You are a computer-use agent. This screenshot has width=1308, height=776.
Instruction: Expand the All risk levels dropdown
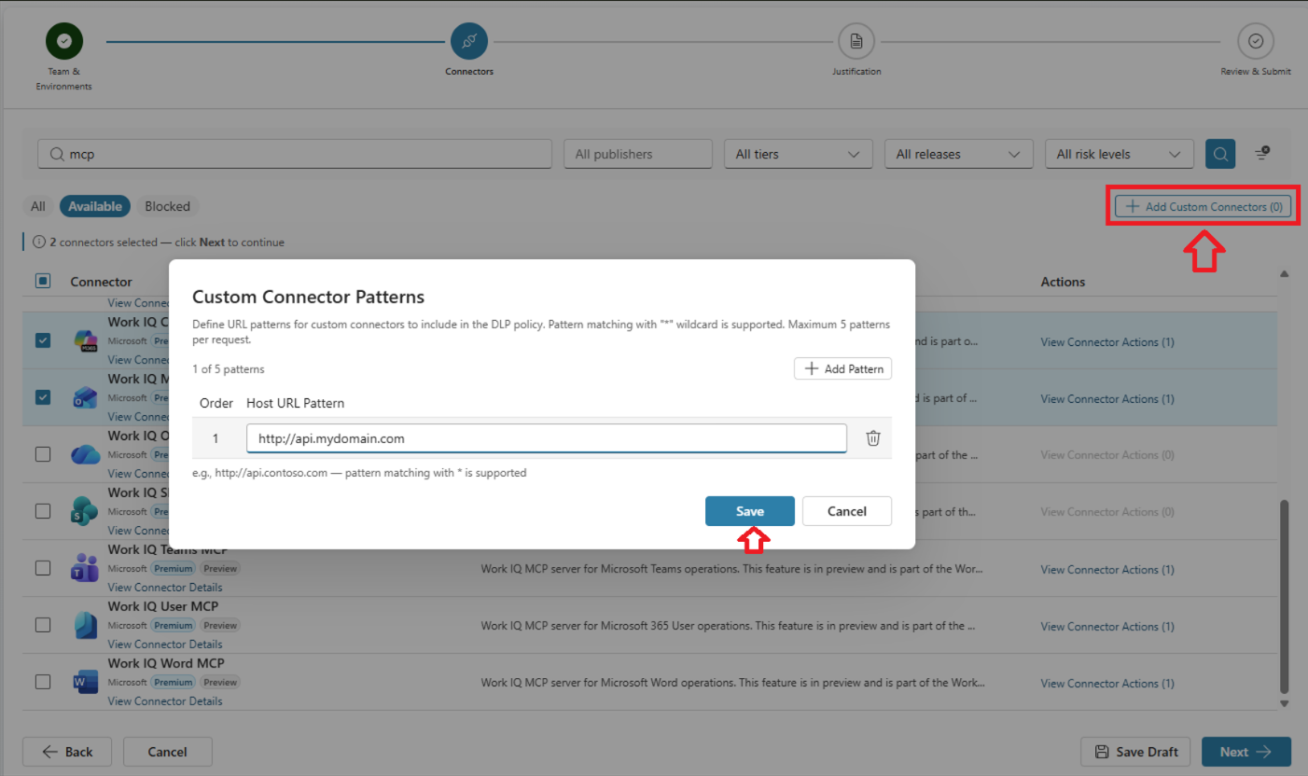click(1120, 154)
